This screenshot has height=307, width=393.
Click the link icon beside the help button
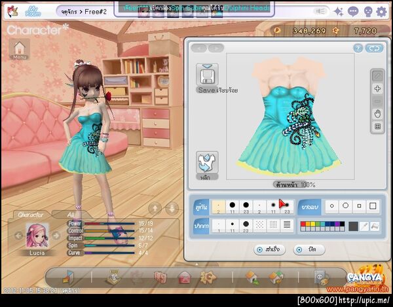[x=374, y=48]
